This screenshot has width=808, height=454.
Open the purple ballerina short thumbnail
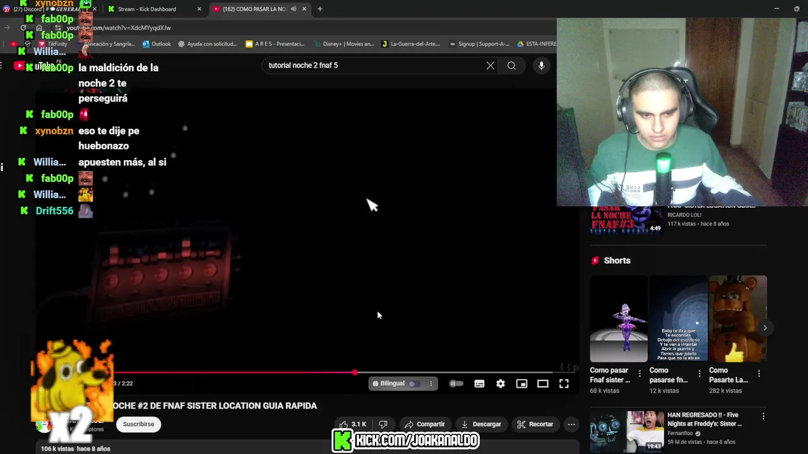point(619,318)
